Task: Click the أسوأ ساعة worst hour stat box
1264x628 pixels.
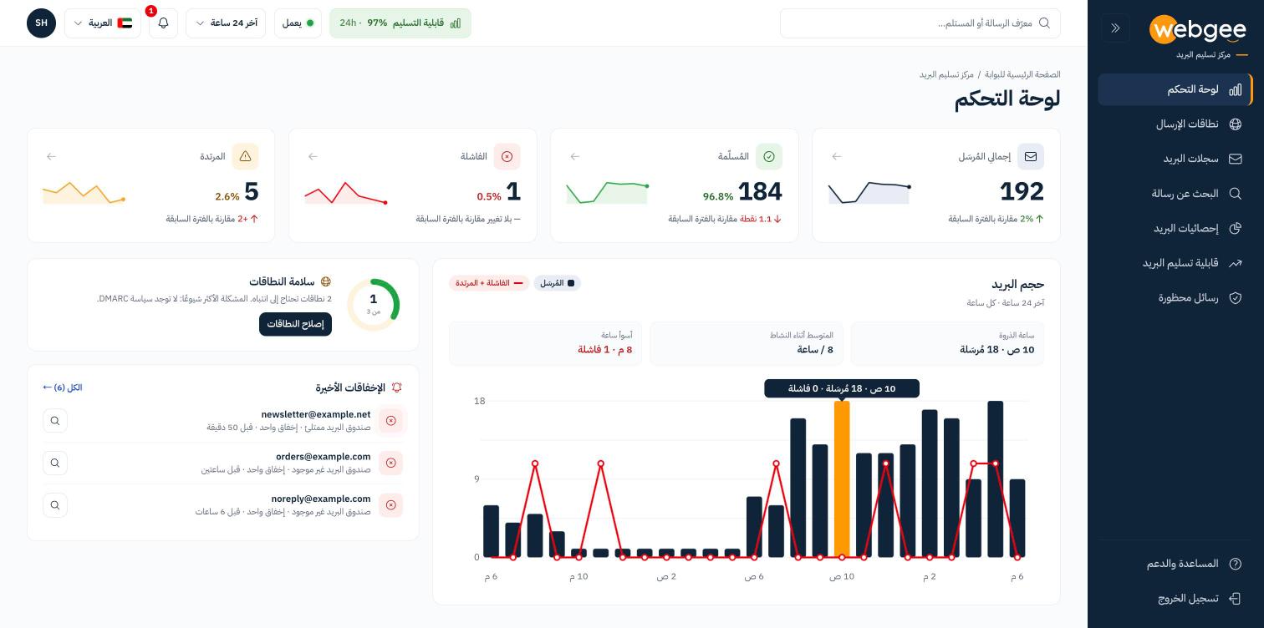Action: pos(546,343)
